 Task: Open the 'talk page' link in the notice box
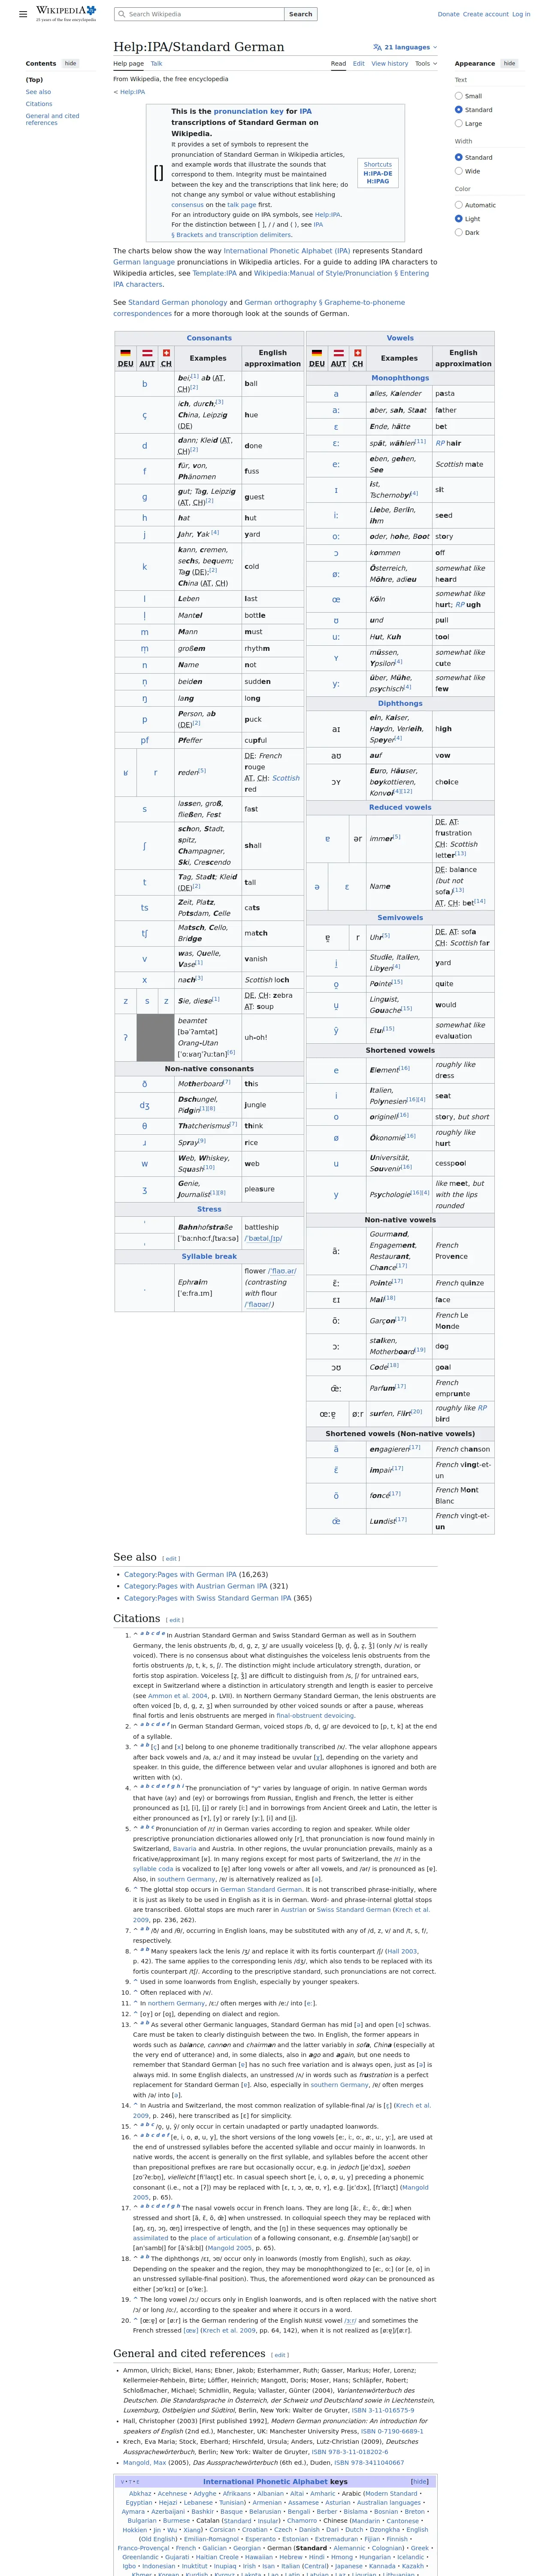pos(242,204)
